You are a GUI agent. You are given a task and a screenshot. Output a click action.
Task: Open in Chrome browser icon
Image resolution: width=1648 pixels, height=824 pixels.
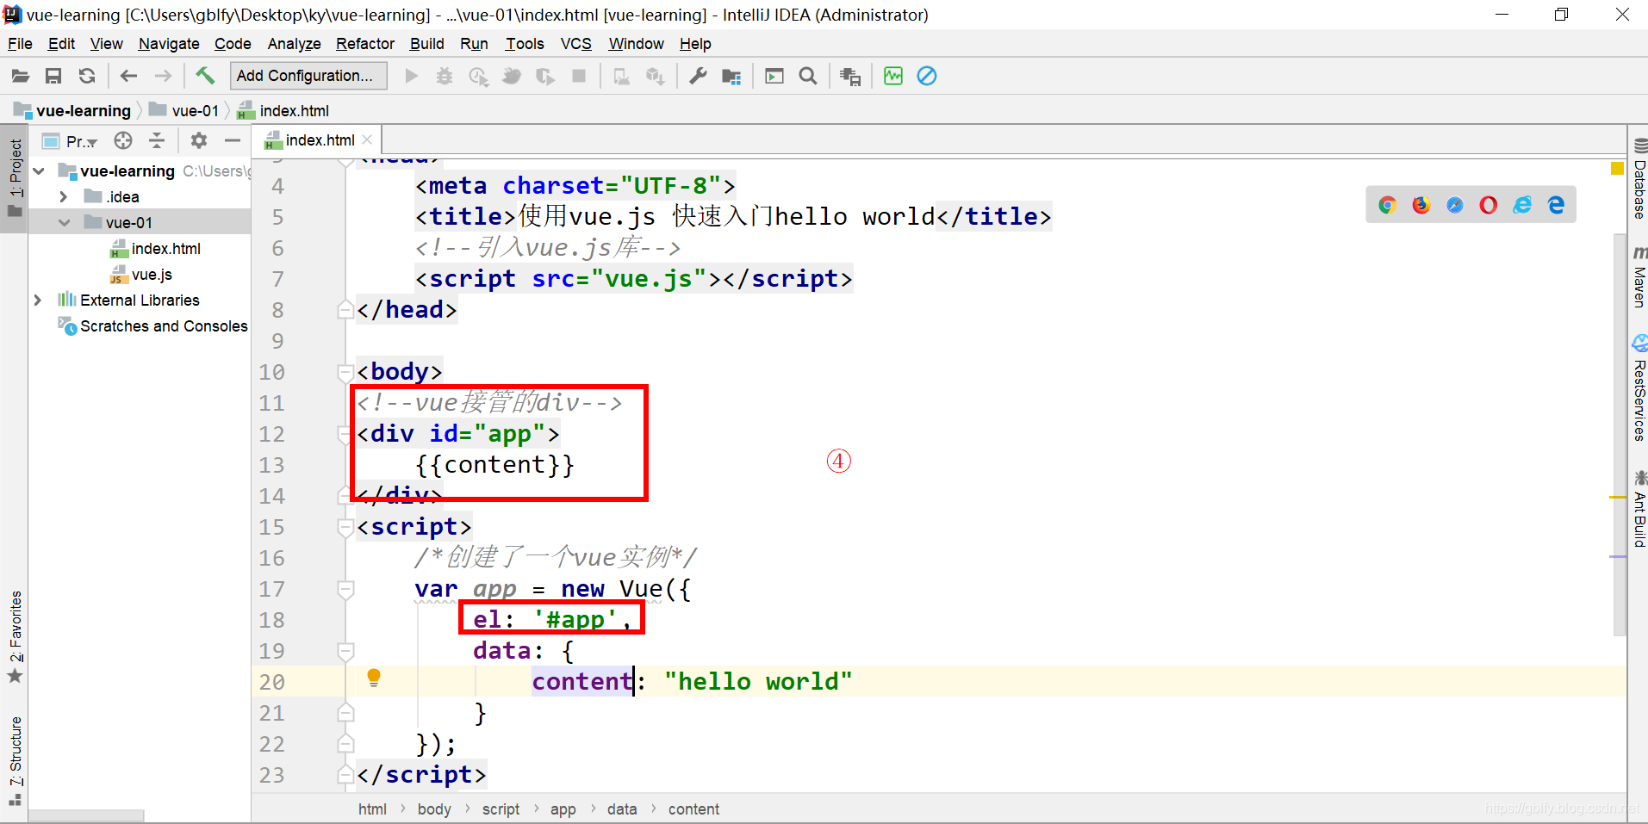click(1387, 205)
